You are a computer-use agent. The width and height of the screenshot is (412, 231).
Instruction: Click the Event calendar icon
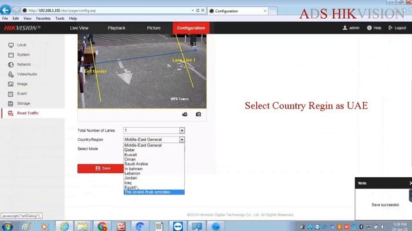point(10,94)
